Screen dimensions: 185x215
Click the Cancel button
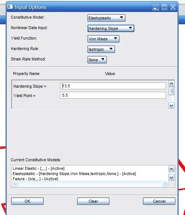(x=159, y=201)
